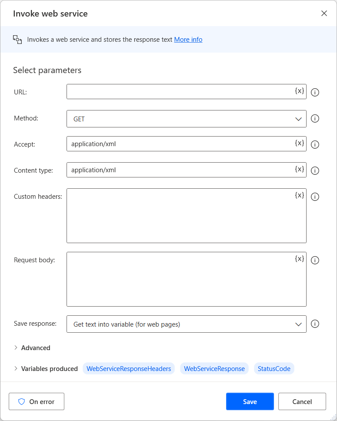Expand the Advanced section
337x421 pixels.
[33, 347]
